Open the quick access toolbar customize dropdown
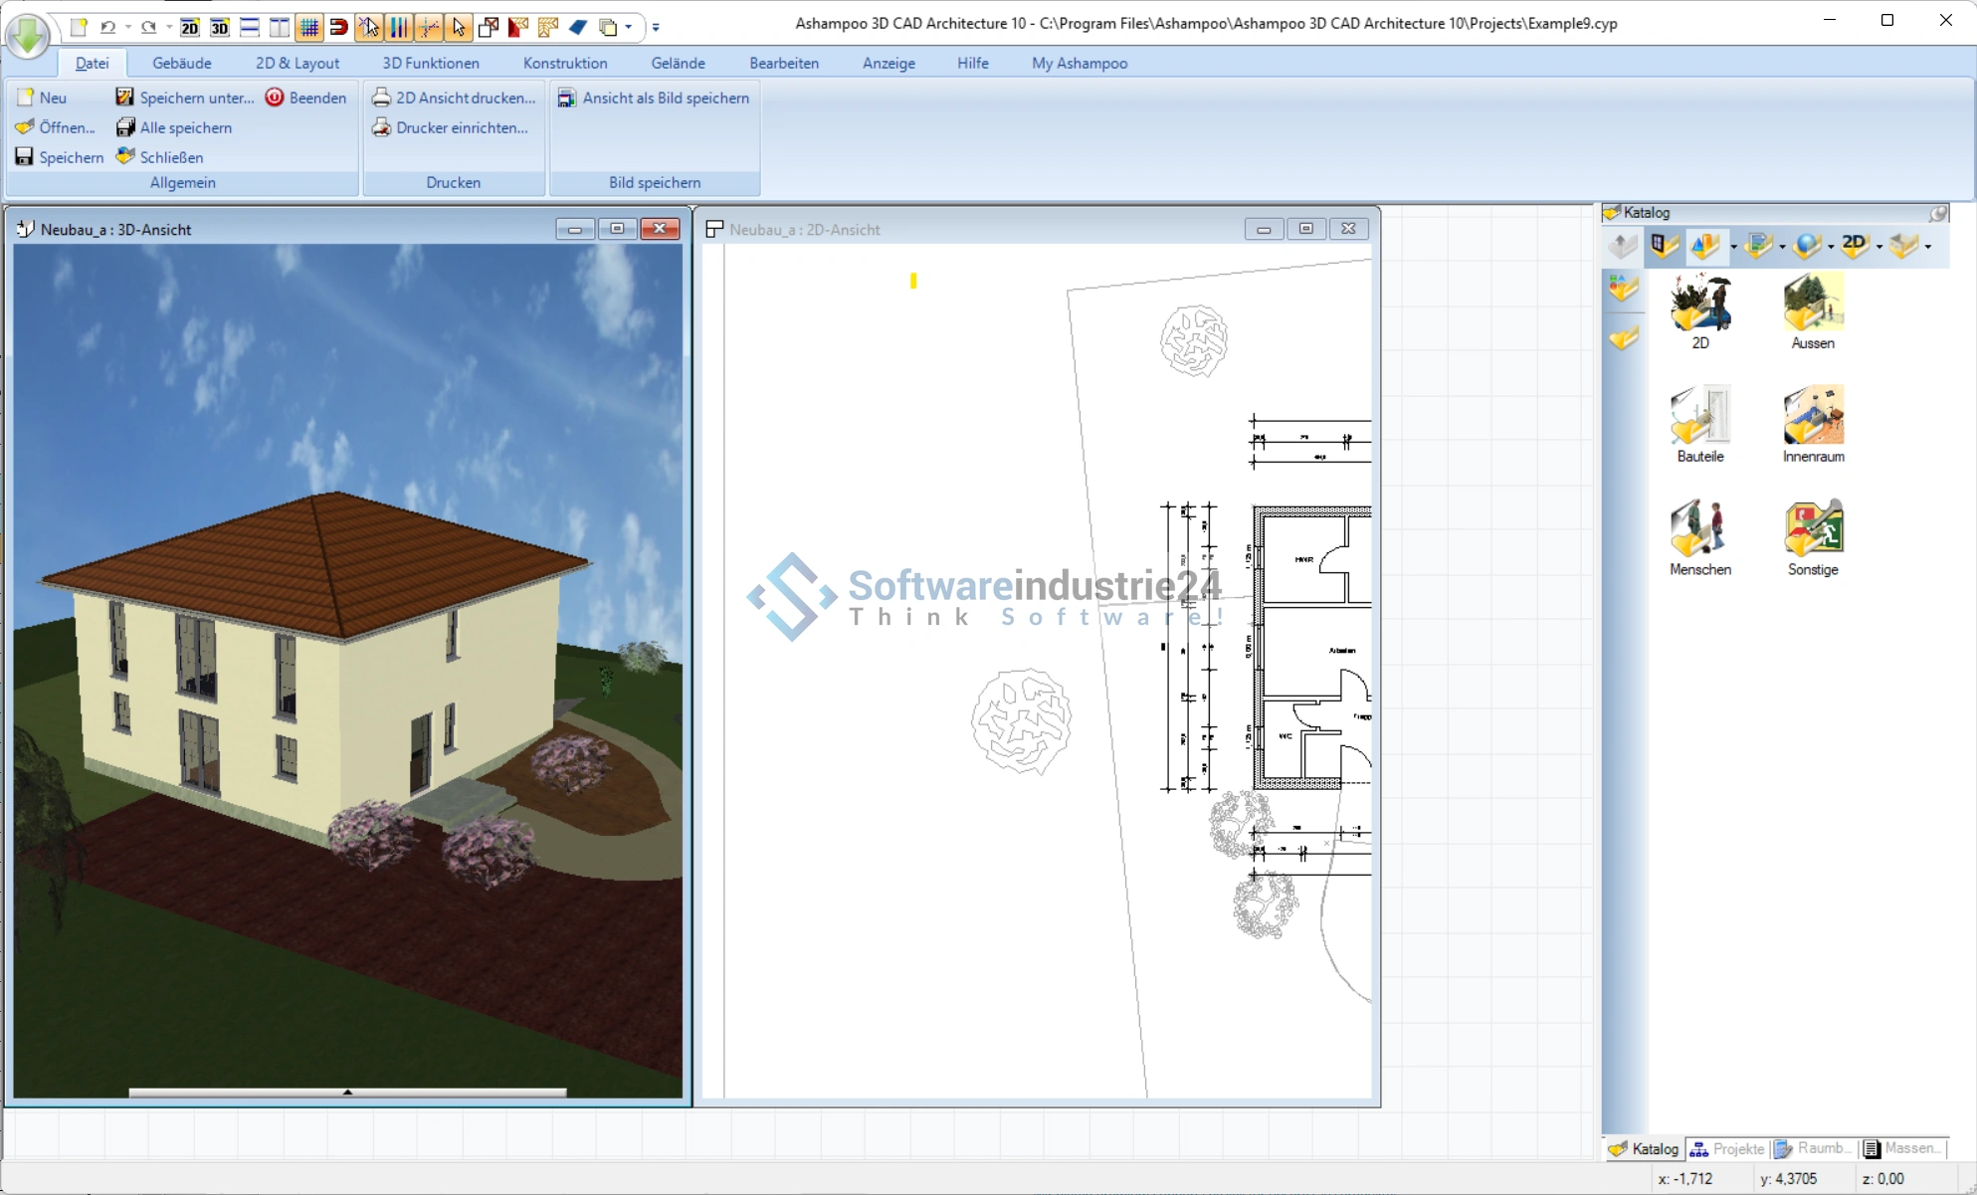This screenshot has width=1977, height=1195. click(x=656, y=27)
